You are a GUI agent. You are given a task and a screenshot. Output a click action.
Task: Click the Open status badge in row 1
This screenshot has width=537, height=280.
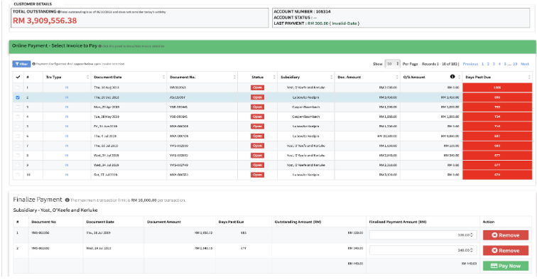(257, 87)
